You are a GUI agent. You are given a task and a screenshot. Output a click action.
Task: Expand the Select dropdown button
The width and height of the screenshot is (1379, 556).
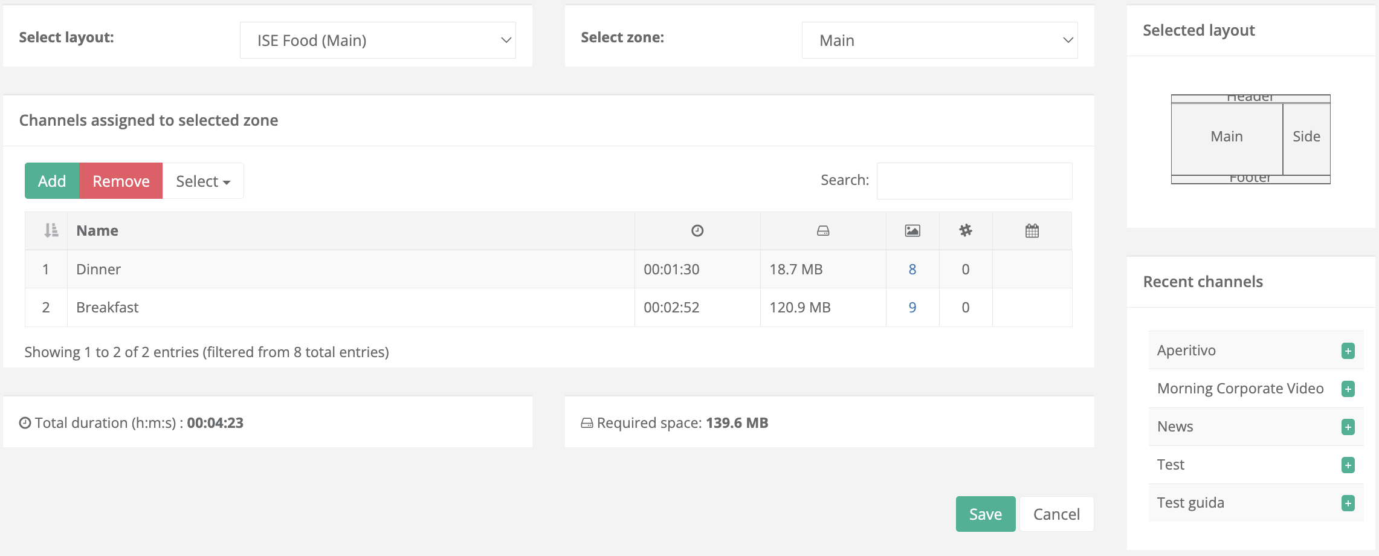[203, 181]
